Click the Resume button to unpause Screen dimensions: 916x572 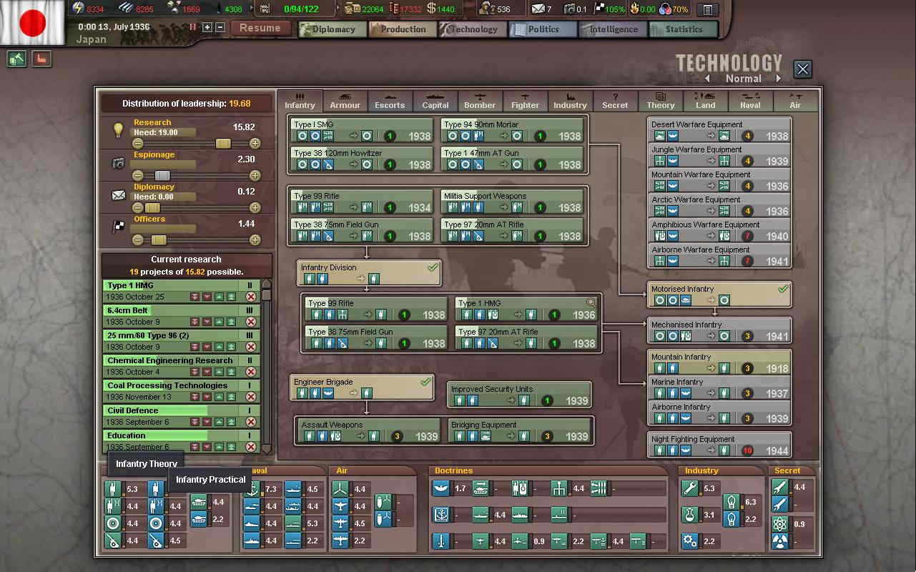pos(261,28)
